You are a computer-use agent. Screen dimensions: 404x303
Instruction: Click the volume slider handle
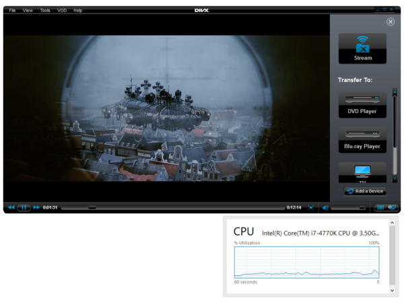pyautogui.click(x=362, y=207)
